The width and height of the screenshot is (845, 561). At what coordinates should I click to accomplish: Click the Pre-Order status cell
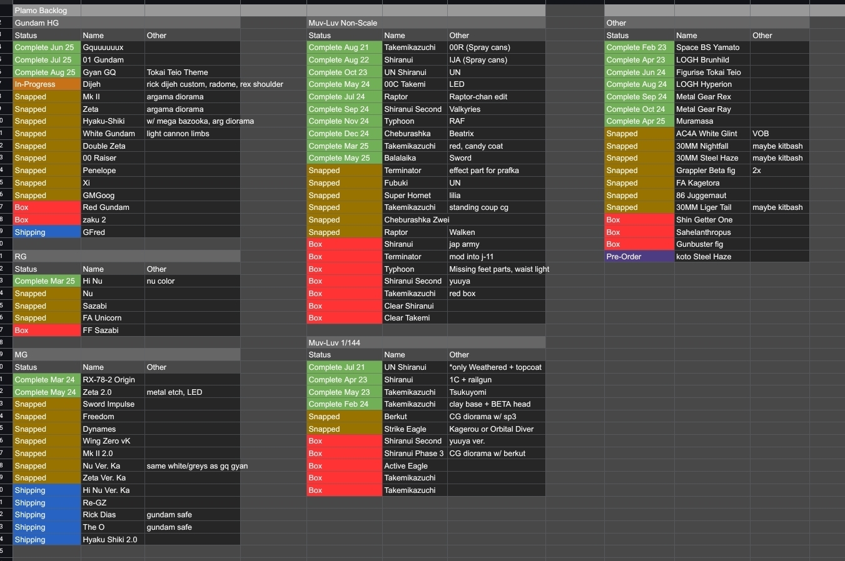639,257
